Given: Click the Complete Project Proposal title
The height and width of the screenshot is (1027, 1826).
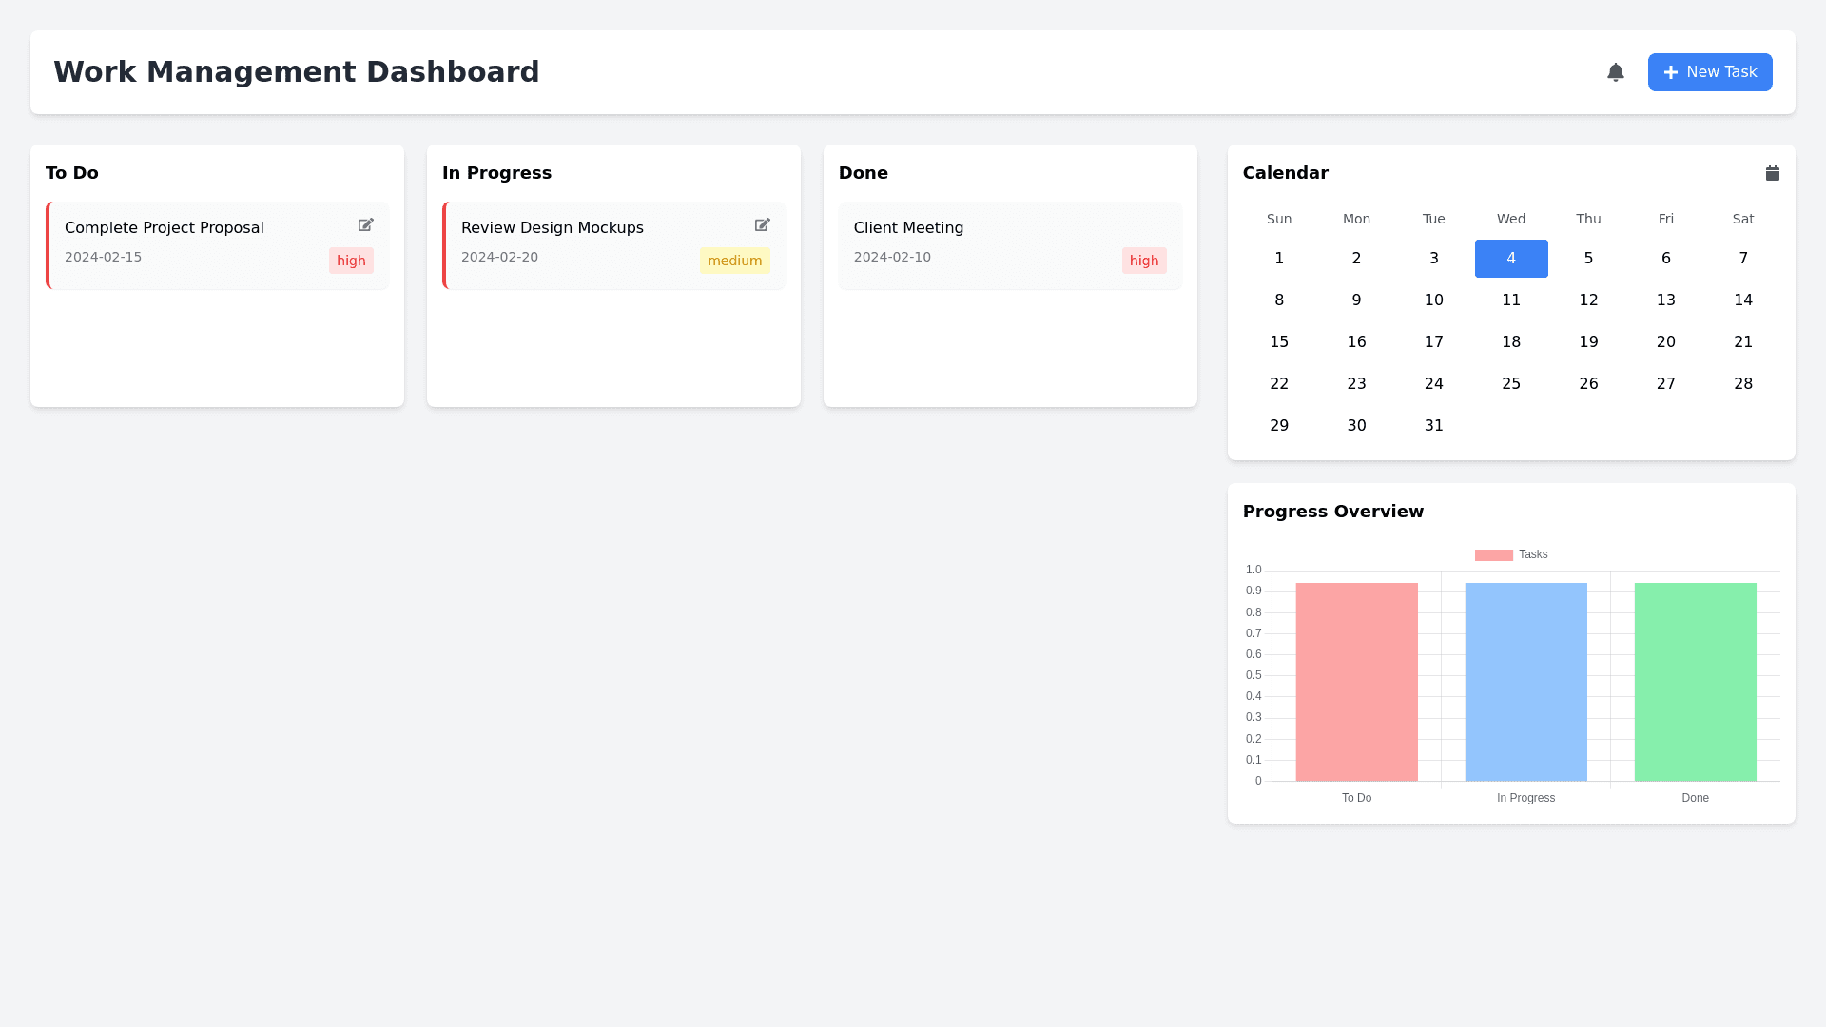Looking at the screenshot, I should coord(165,228).
